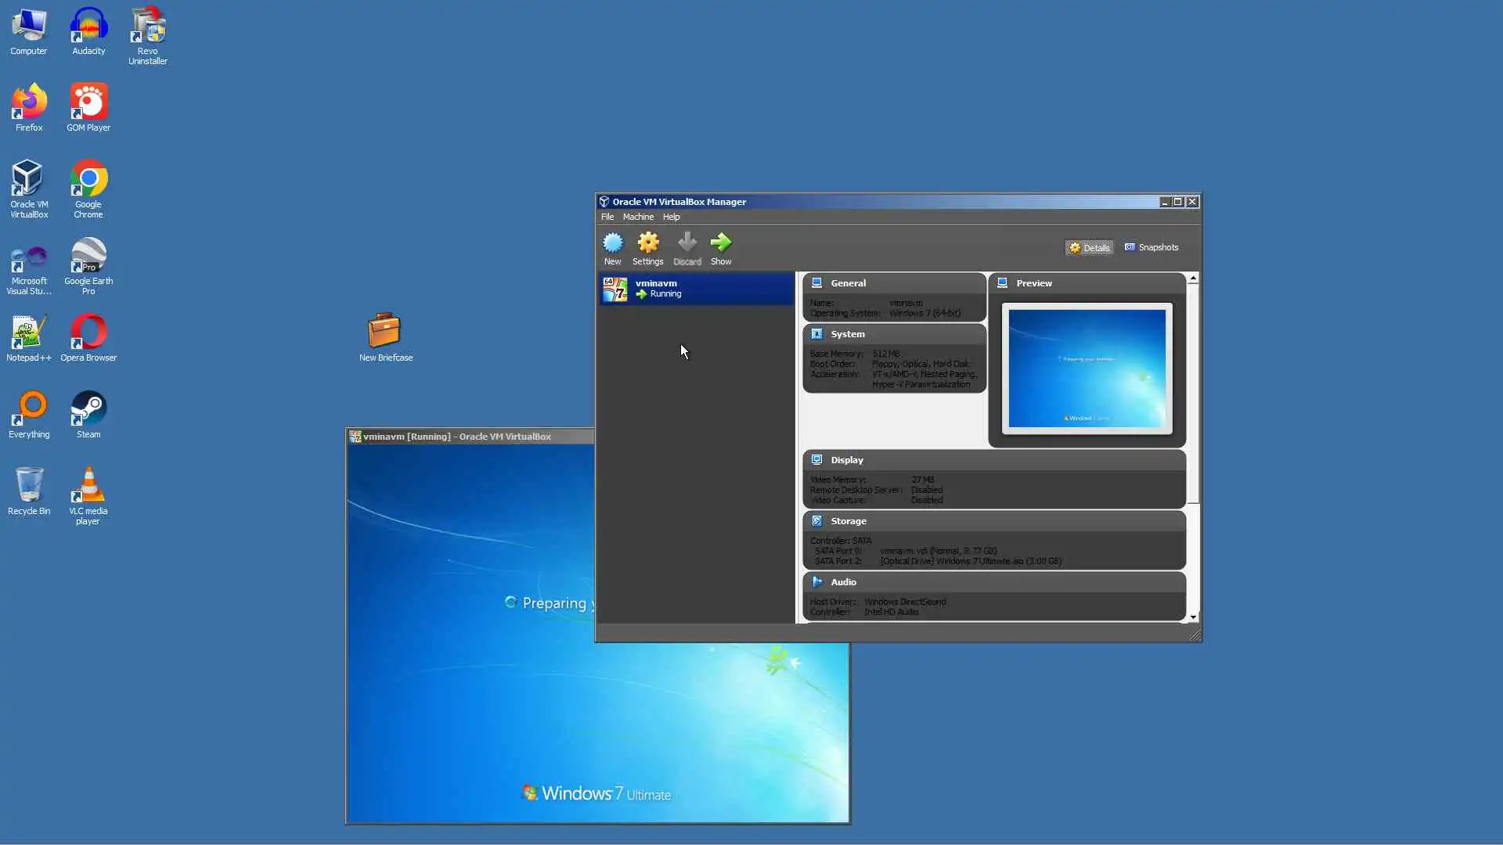
Task: Click the Discard saved state icon
Action: (687, 244)
